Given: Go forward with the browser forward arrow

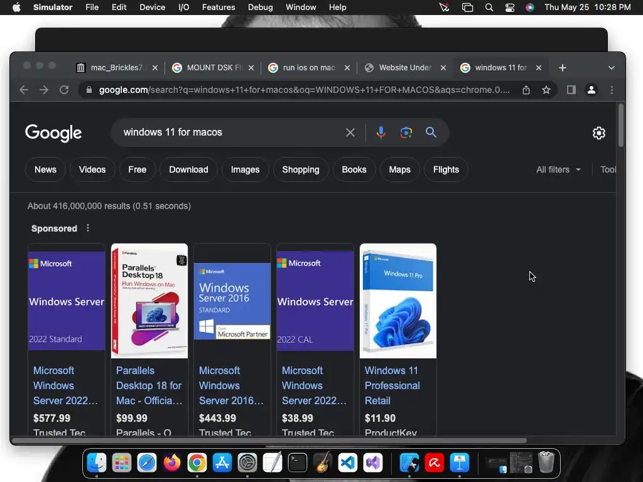Looking at the screenshot, I should (x=44, y=90).
